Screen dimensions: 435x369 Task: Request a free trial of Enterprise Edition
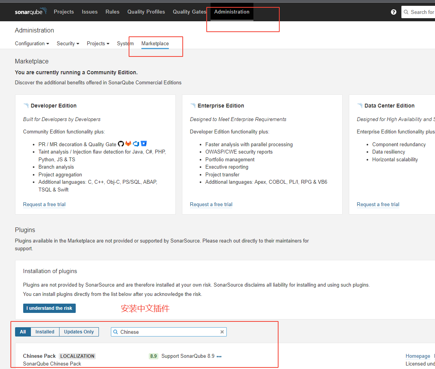click(x=211, y=205)
